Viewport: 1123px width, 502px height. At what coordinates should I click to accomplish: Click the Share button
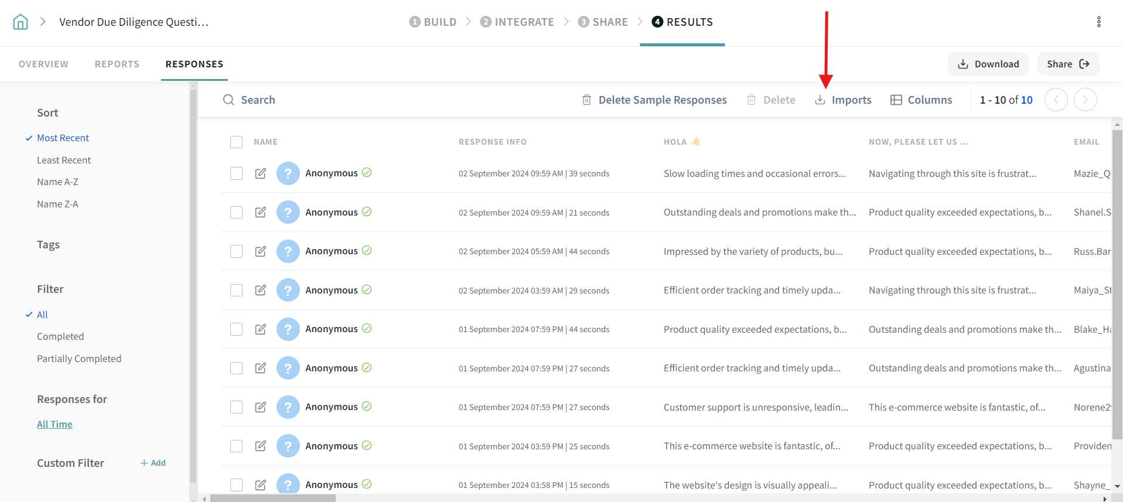[x=1067, y=64]
